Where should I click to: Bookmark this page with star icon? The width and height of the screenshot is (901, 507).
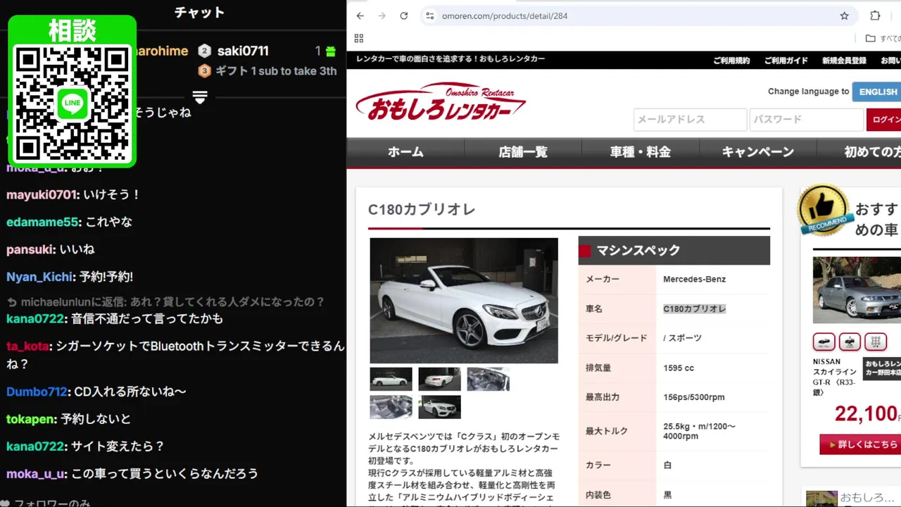844,15
